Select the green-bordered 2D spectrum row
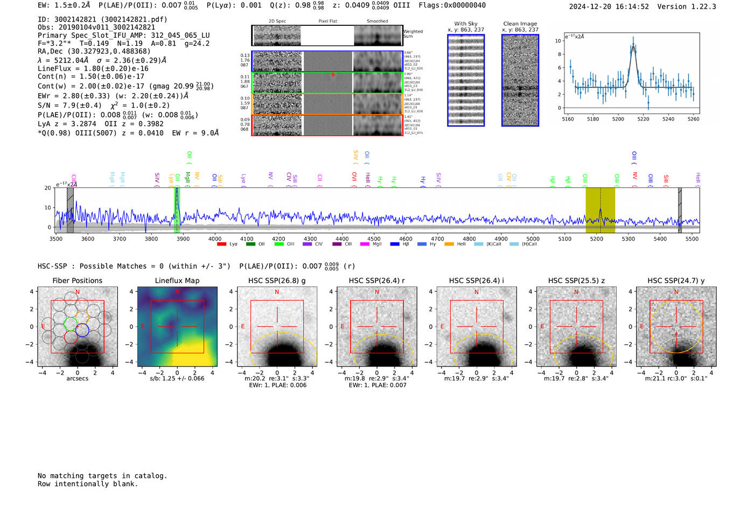Screen dimensions: 754x513 tap(327, 83)
